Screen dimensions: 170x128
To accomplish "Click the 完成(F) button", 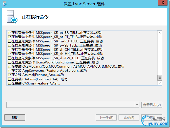I will pyautogui.click(x=129, y=117).
